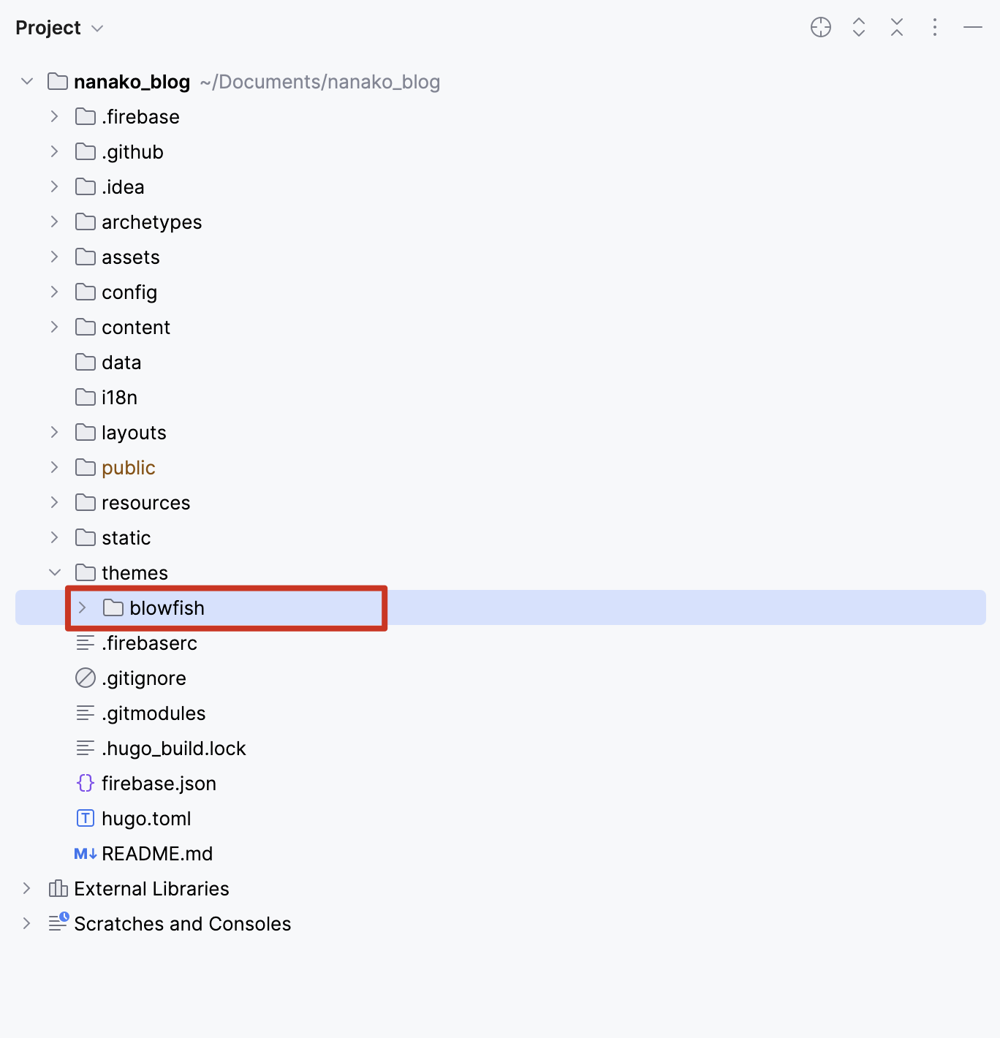The width and height of the screenshot is (1000, 1038).
Task: Select the .hugo_build.lock file
Action: click(174, 749)
